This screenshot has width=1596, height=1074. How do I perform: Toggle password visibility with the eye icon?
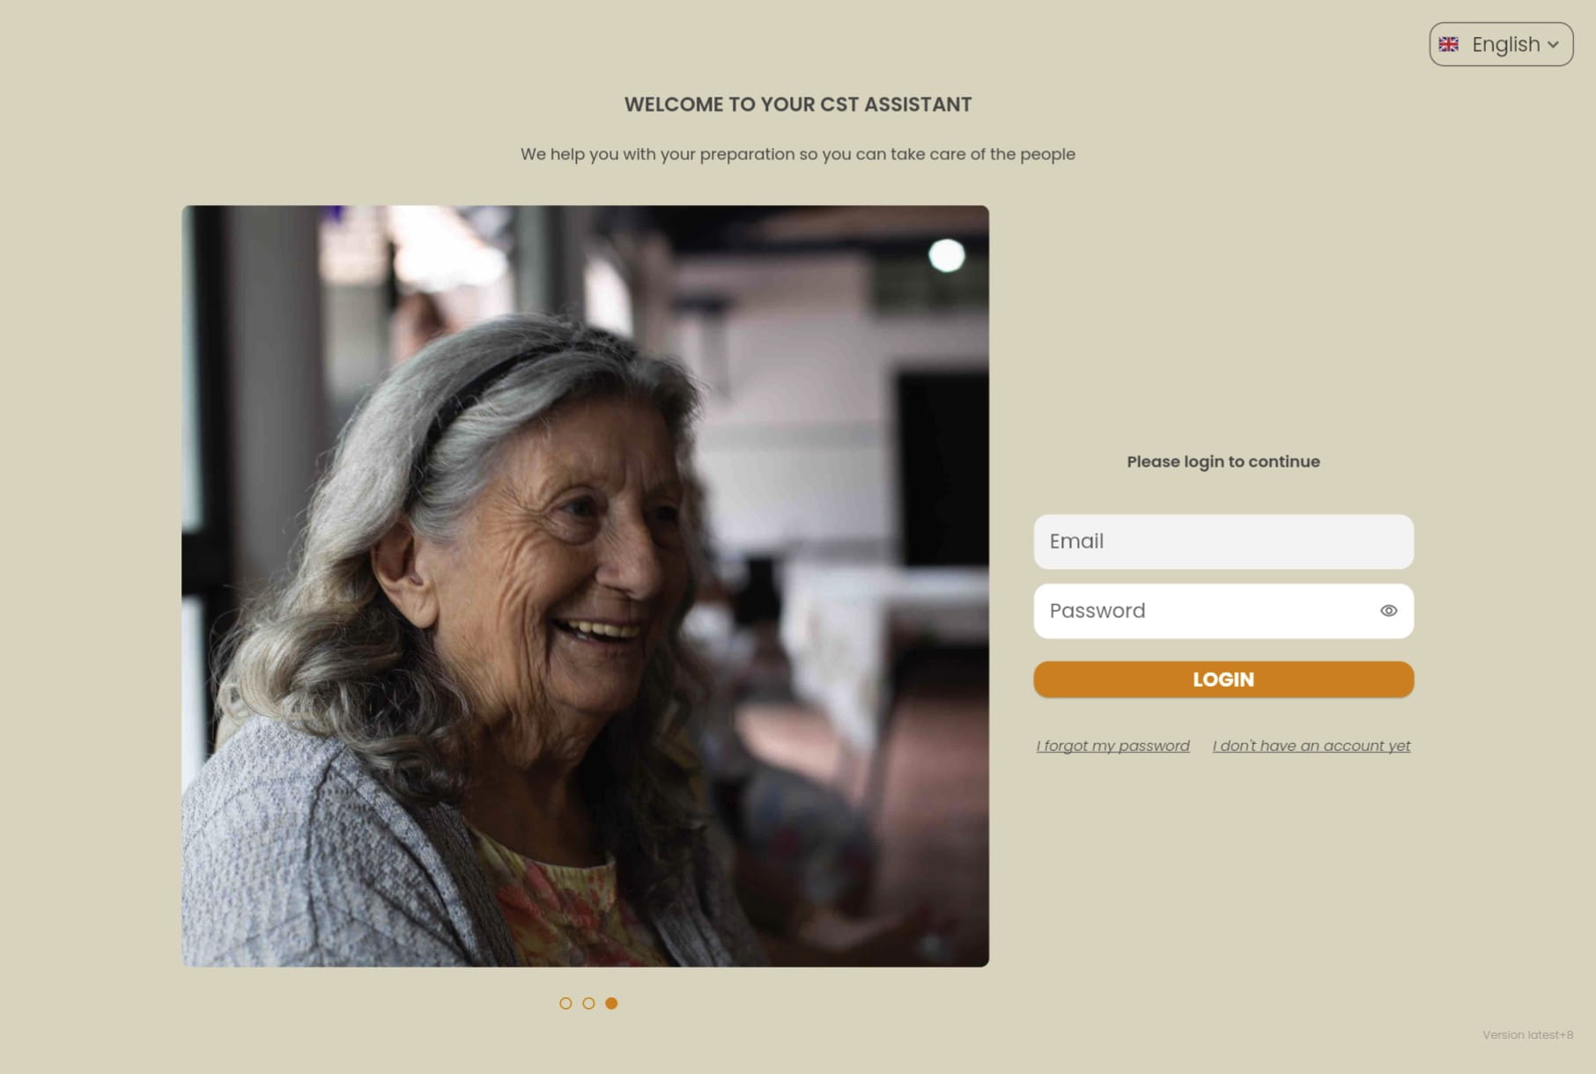tap(1388, 611)
